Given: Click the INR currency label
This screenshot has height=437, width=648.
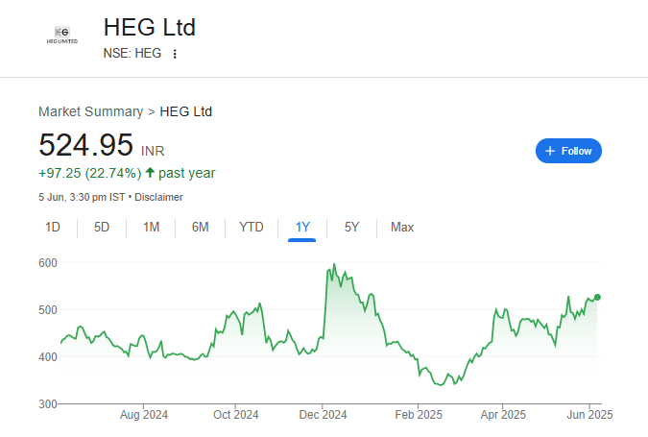Looking at the screenshot, I should click(153, 151).
